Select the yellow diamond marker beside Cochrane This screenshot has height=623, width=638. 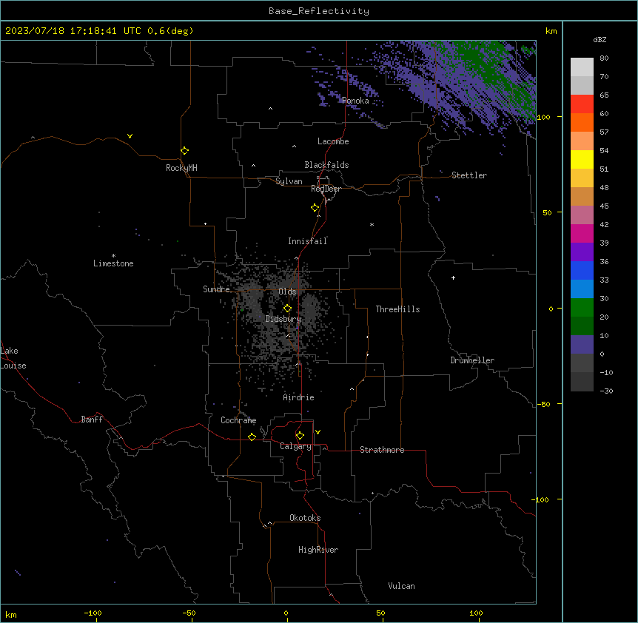(x=252, y=437)
